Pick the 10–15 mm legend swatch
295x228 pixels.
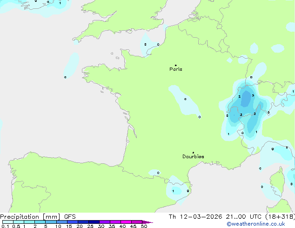click(61, 222)
